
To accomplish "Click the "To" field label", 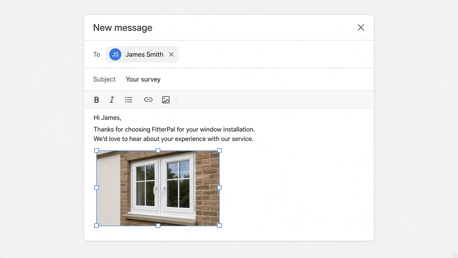I will [97, 54].
